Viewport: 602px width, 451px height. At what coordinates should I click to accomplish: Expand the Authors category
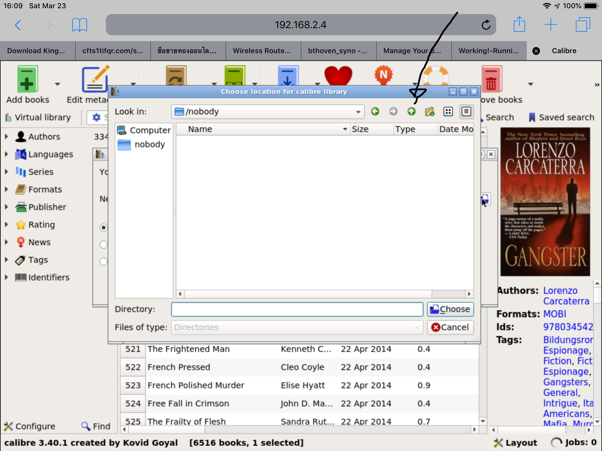point(6,137)
